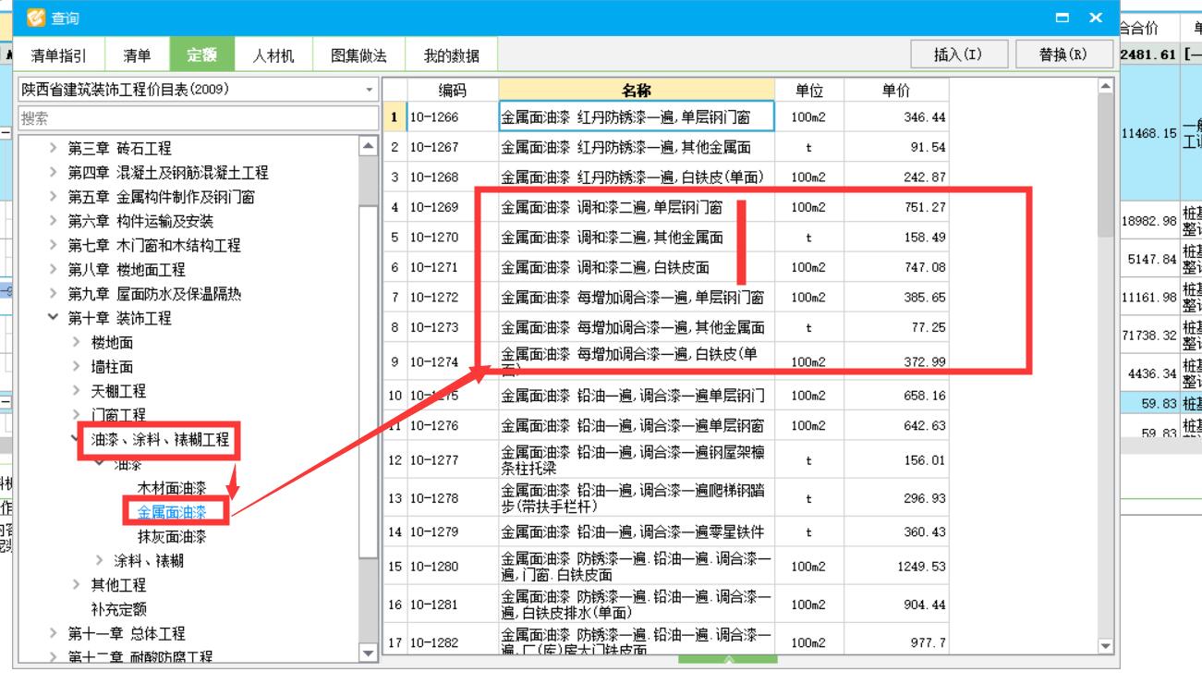Click the 查询 window app icon
The height and width of the screenshot is (684, 1202).
pyautogui.click(x=35, y=18)
